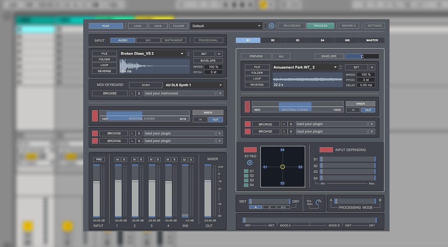Clear the second S1 plugin slot with its X

pyautogui.click(x=372, y=131)
